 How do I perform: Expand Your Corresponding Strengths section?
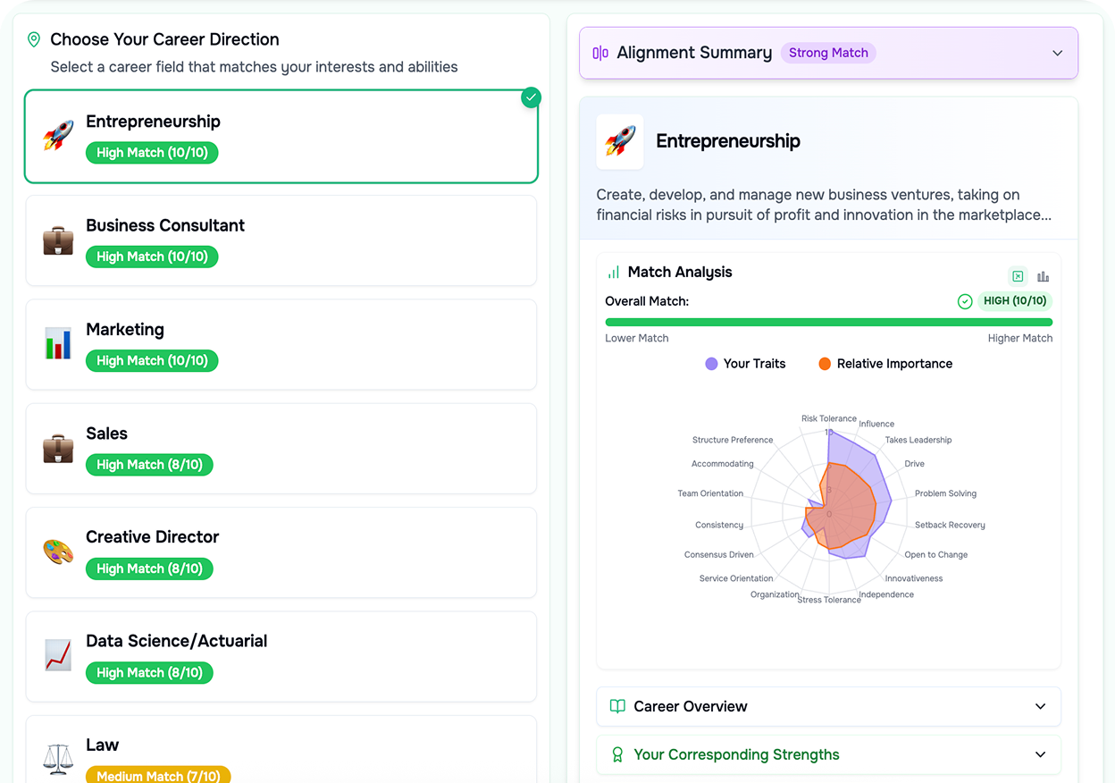pyautogui.click(x=828, y=754)
